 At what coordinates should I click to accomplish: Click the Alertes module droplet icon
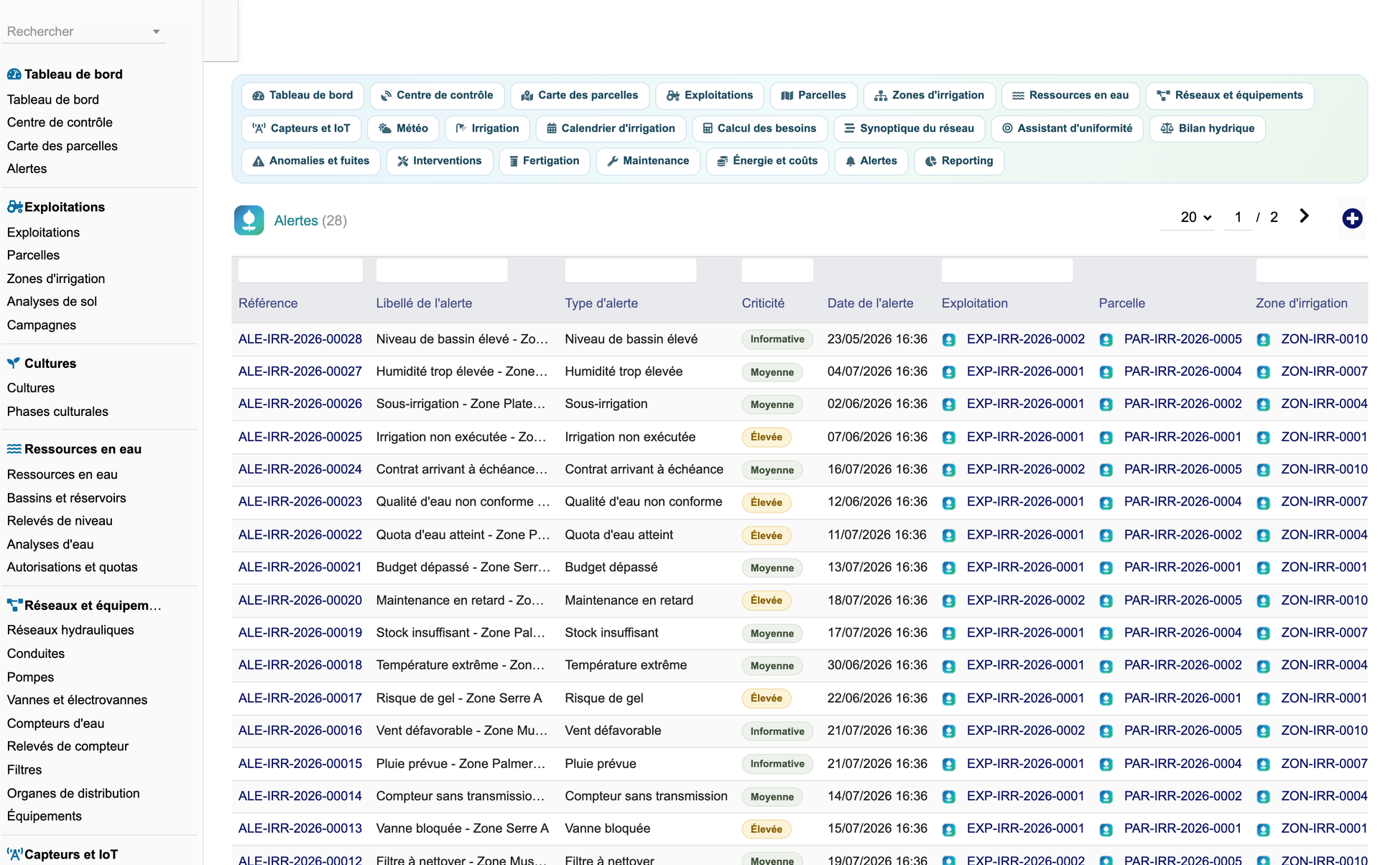click(x=249, y=221)
